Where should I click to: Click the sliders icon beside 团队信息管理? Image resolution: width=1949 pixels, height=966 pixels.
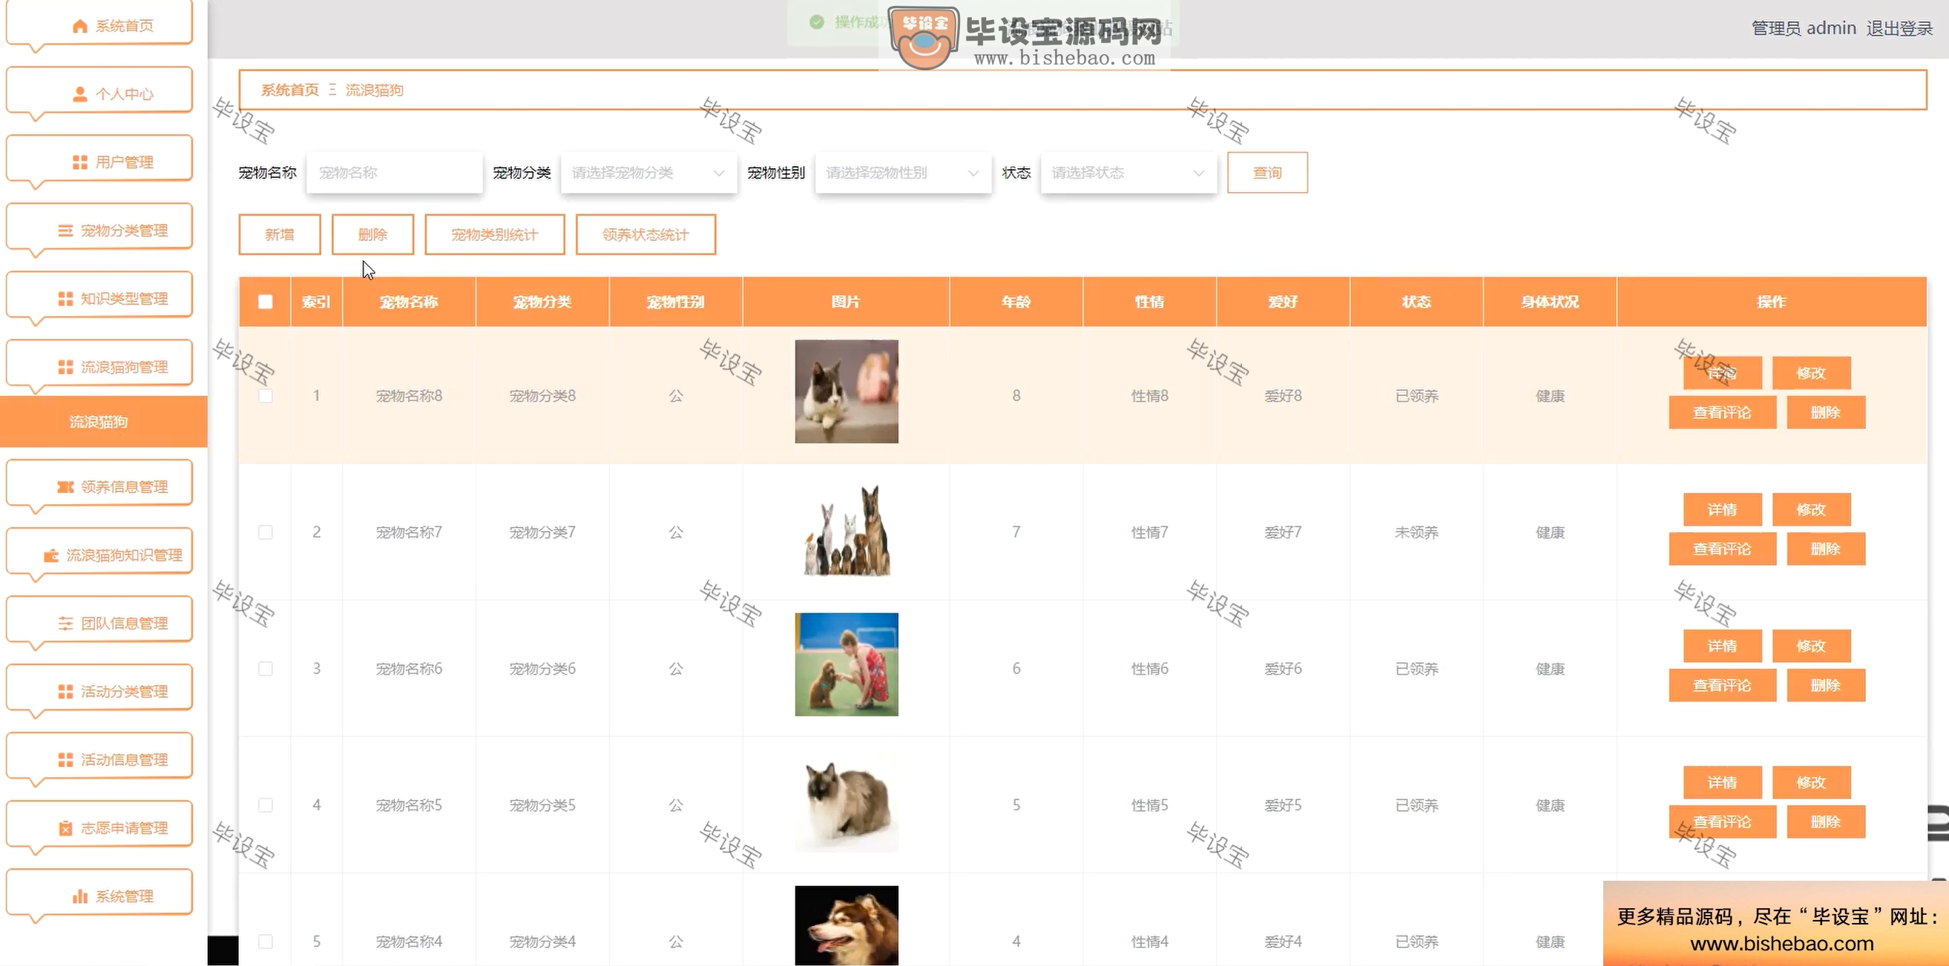[x=66, y=623]
